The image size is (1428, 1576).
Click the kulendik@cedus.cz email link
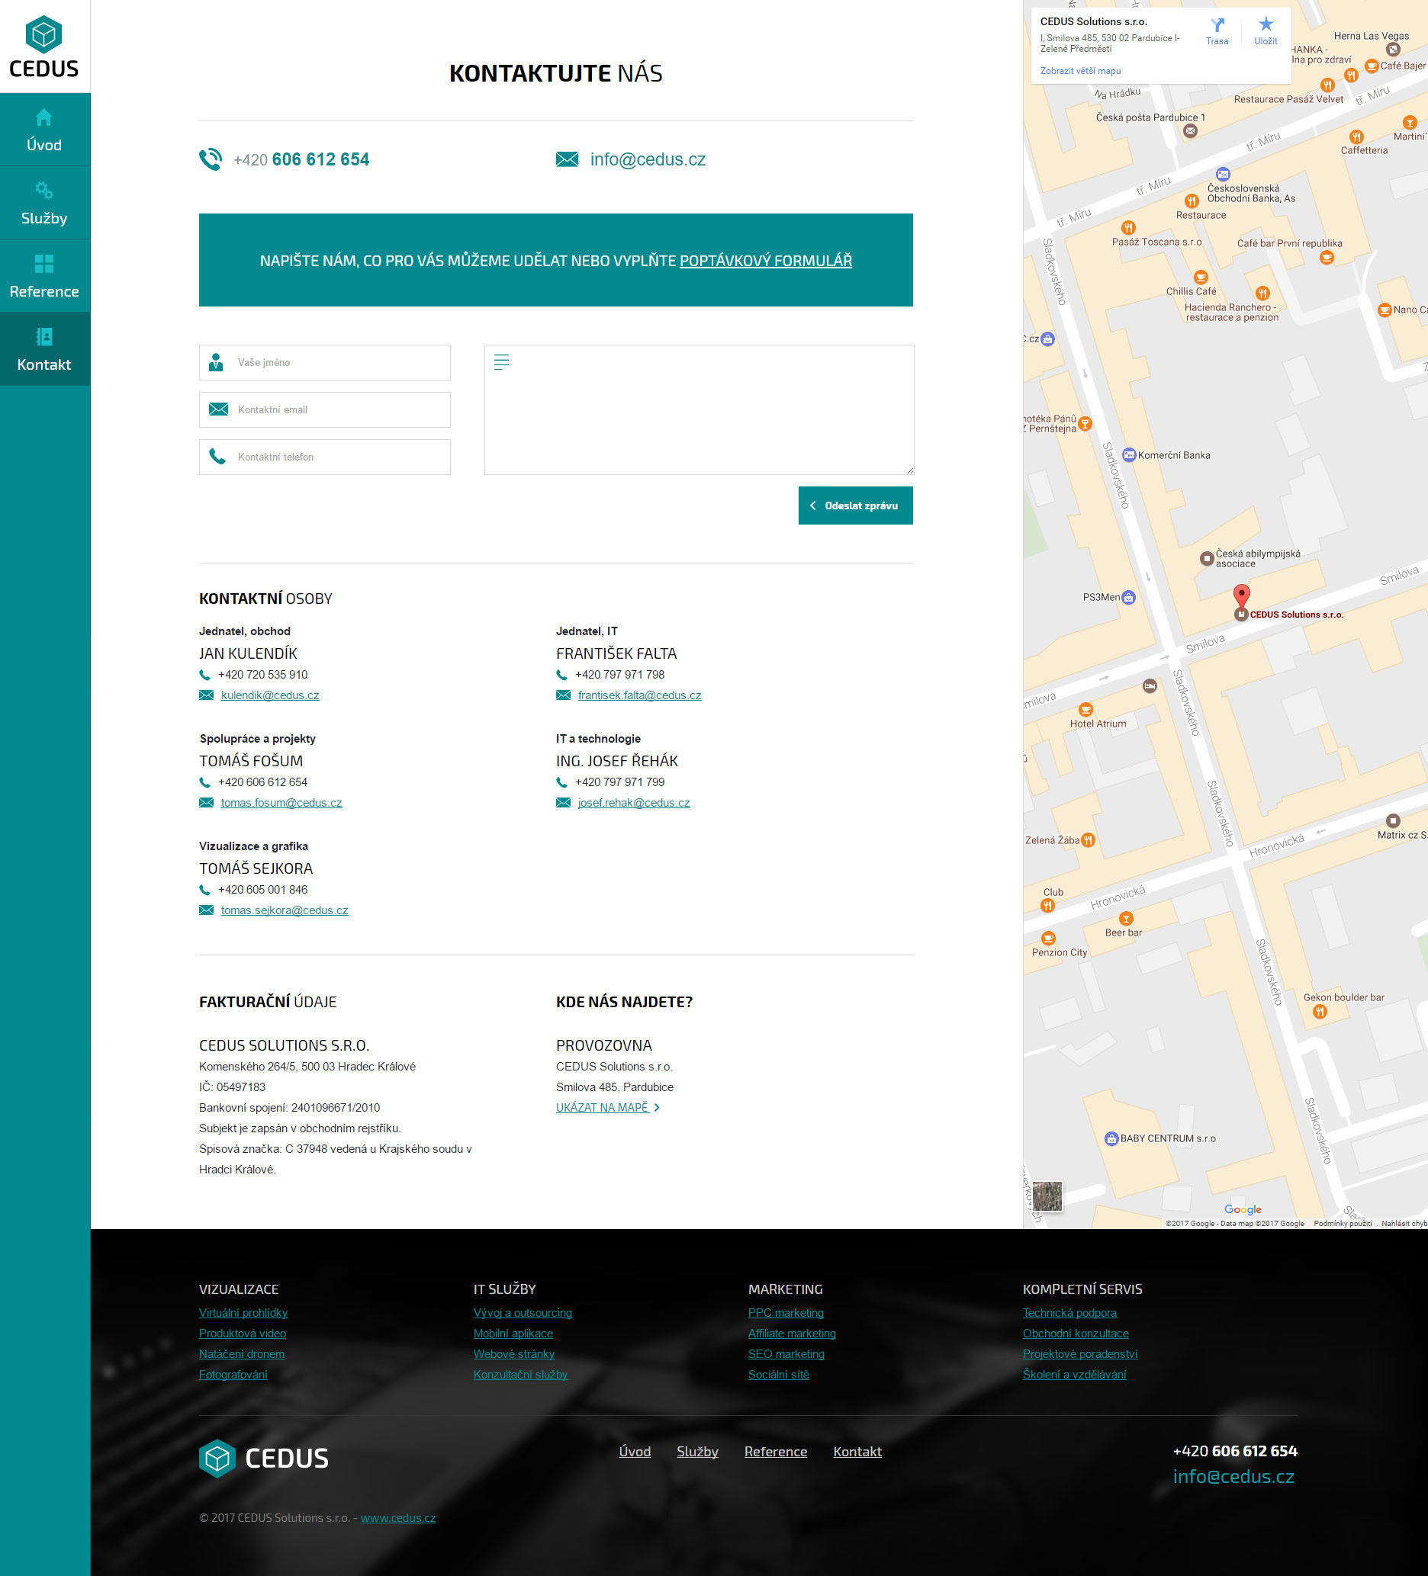[270, 695]
